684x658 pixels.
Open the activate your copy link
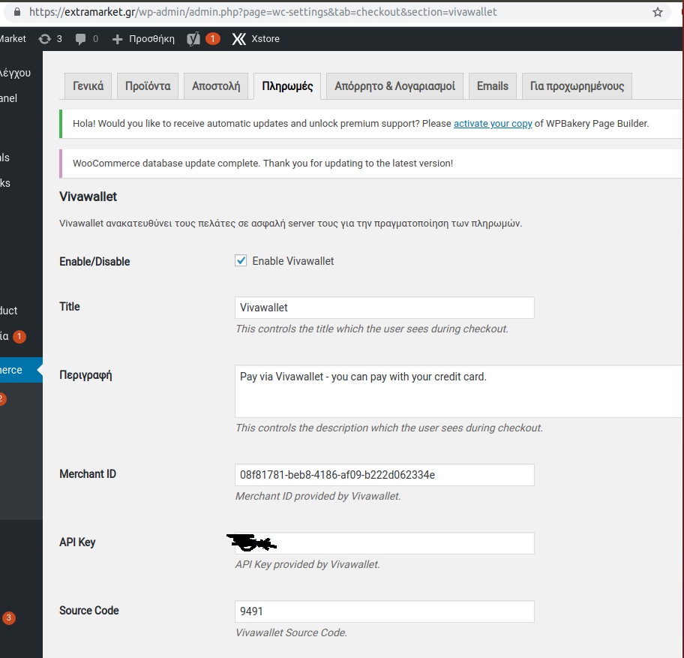coord(493,123)
